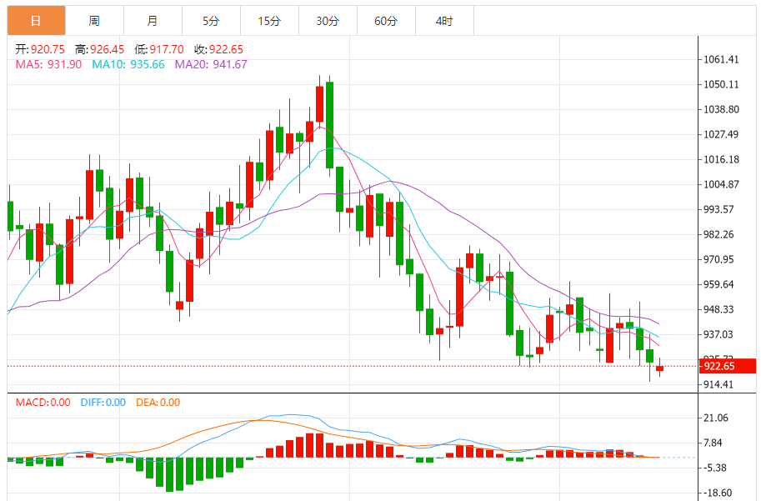Open the 60分 interval tab
The width and height of the screenshot is (761, 501).
click(x=386, y=21)
